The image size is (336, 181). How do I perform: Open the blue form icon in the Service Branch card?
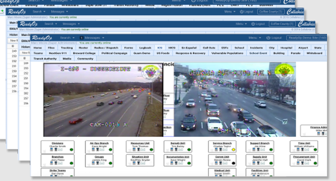[x=216, y=149]
